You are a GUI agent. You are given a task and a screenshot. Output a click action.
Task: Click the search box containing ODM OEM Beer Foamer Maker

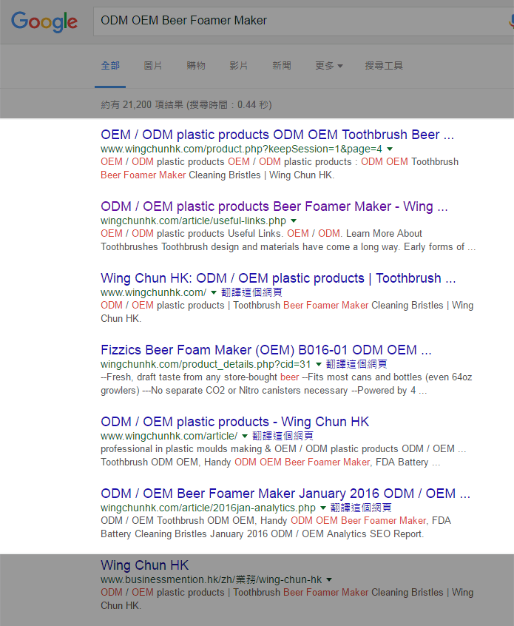point(303,21)
